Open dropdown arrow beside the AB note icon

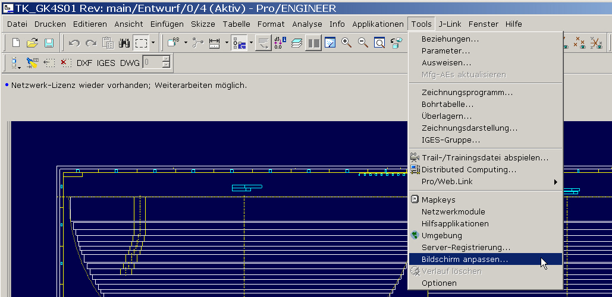coord(186,43)
